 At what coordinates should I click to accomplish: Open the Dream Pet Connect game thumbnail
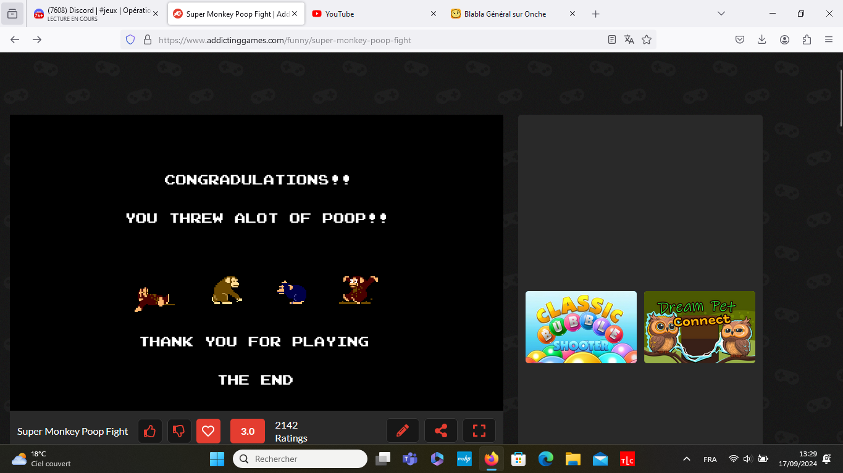[x=699, y=327]
